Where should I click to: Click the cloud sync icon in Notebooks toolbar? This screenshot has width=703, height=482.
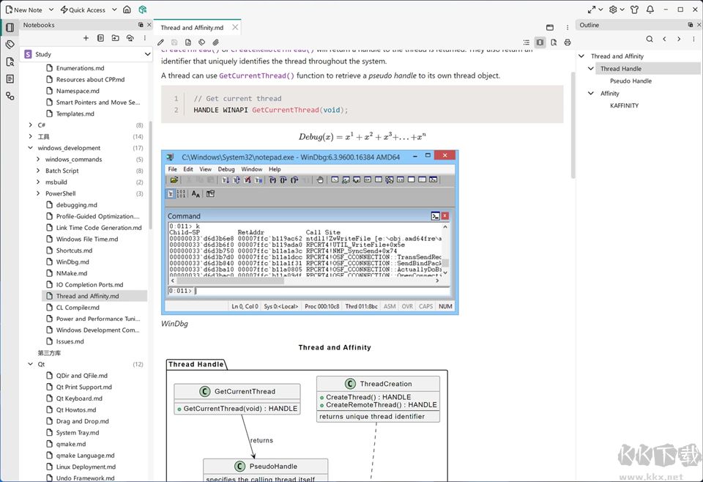130,38
